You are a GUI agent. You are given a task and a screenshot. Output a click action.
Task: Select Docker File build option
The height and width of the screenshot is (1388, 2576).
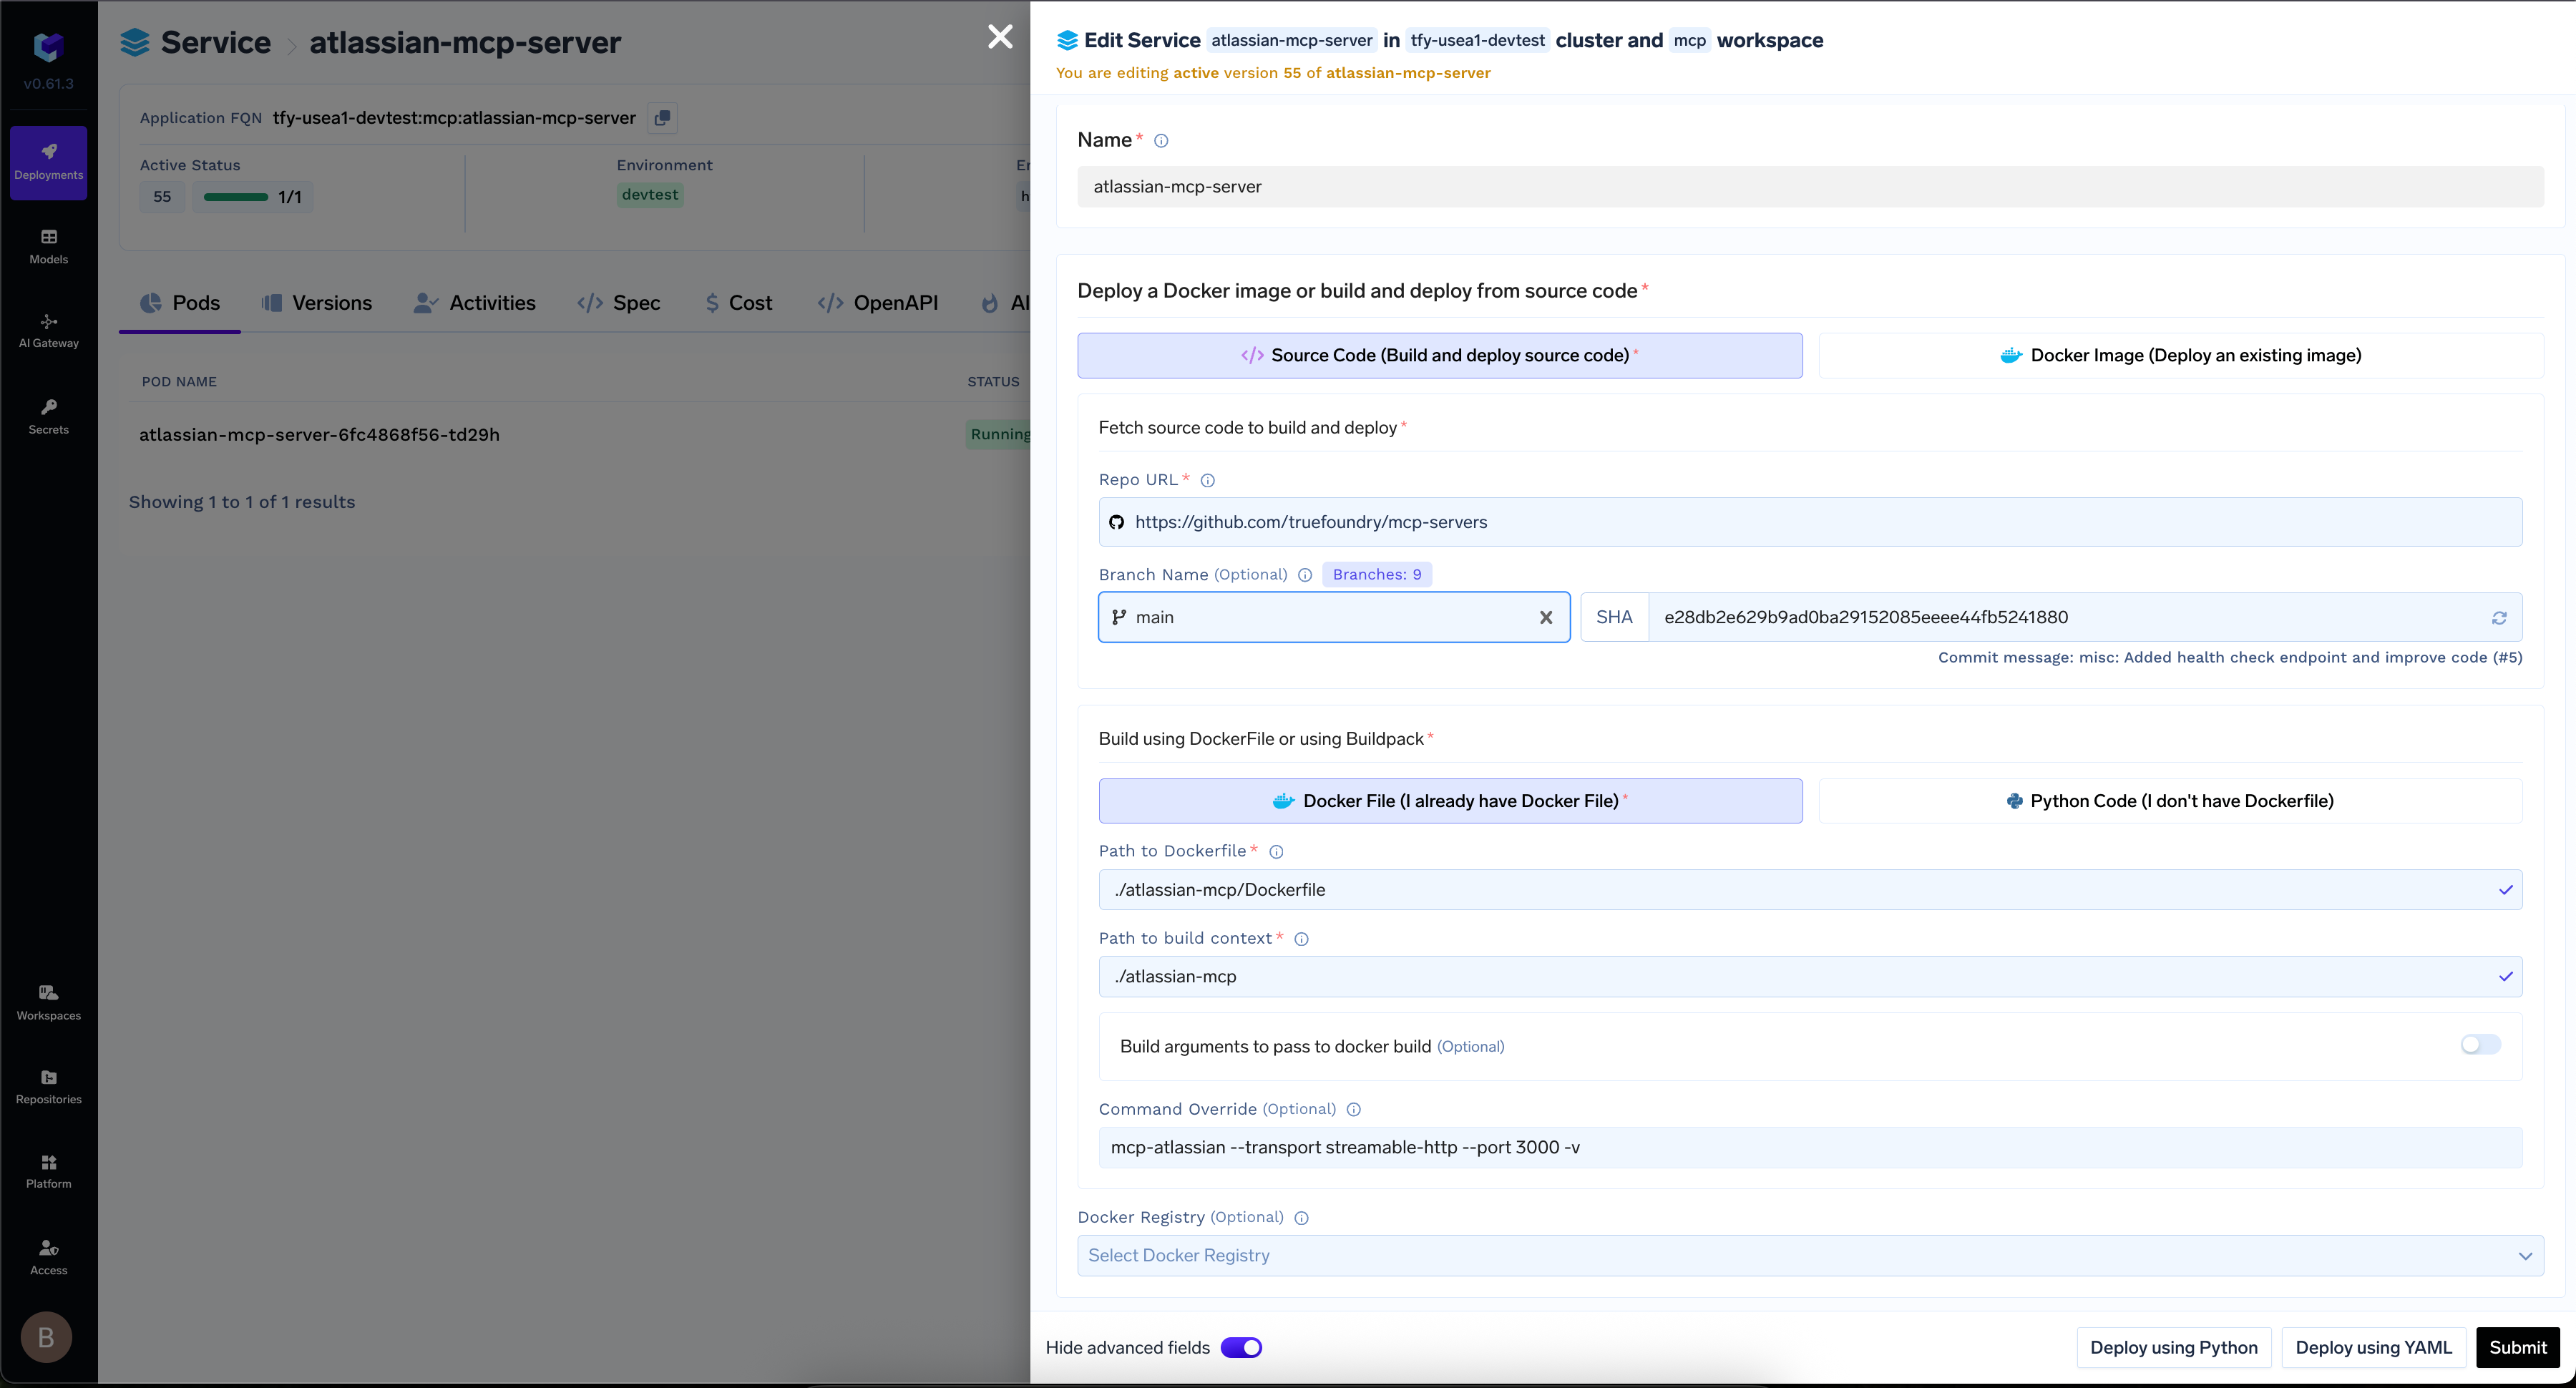pyautogui.click(x=1450, y=801)
